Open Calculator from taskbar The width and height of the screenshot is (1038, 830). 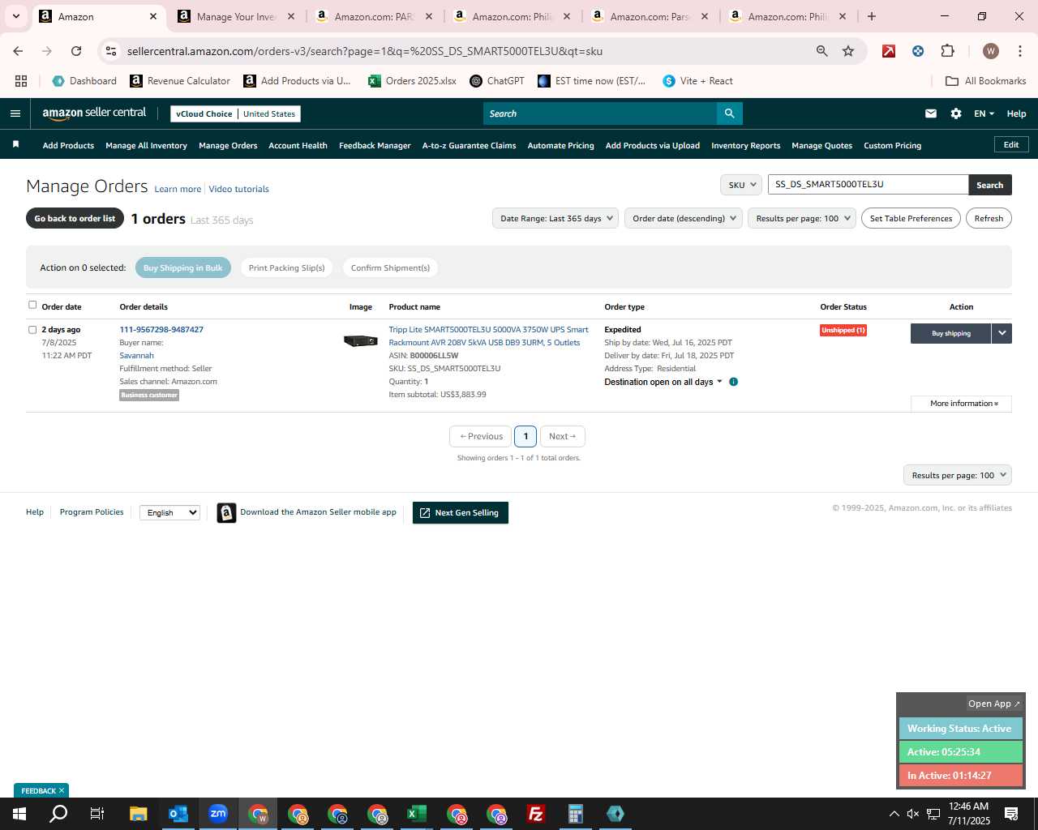coord(576,814)
